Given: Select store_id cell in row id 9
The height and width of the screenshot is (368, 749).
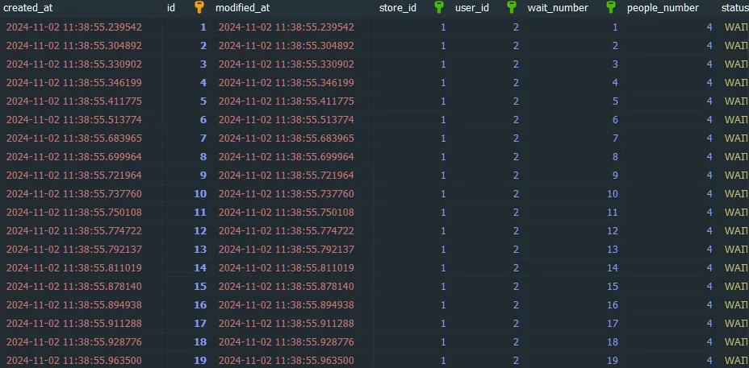Looking at the screenshot, I should click(x=443, y=176).
